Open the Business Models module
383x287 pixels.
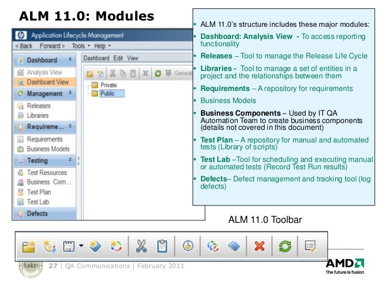[45, 149]
